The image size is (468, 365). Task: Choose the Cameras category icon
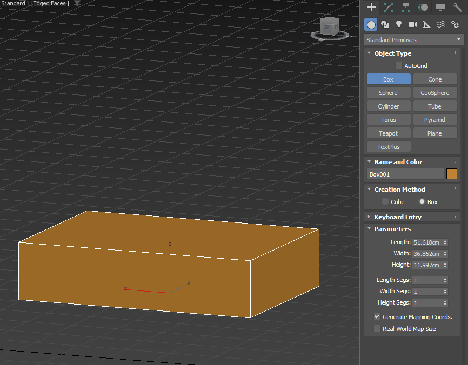413,24
